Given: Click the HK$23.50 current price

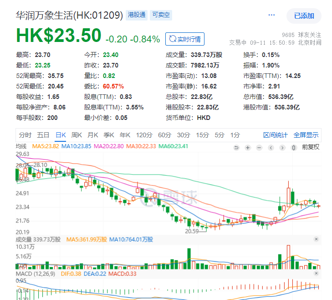Looking at the screenshot, I should coord(59,36).
